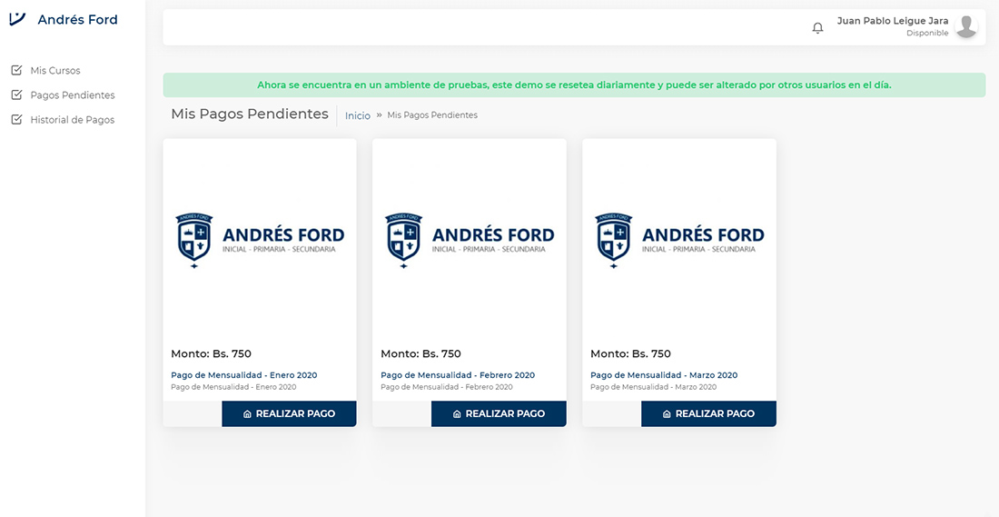Click the Mis Pagos Pendientes page heading
Viewport: 999px width, 517px height.
250,114
